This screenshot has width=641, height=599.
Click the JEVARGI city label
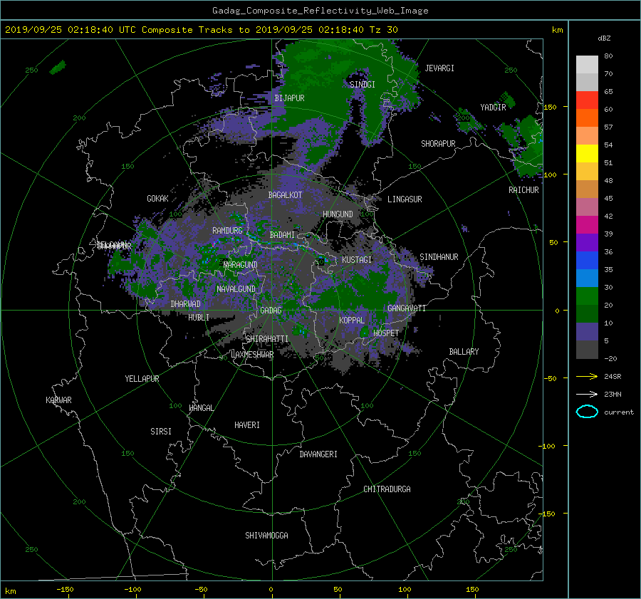439,68
